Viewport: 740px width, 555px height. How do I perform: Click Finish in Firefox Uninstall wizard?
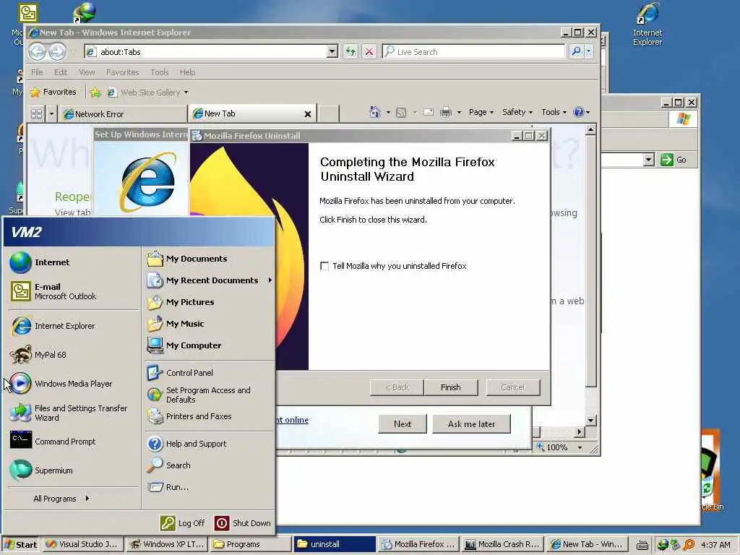tap(451, 387)
